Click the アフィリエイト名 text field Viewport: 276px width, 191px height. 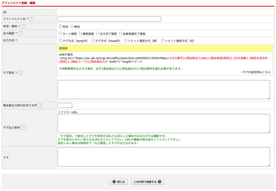109,19
